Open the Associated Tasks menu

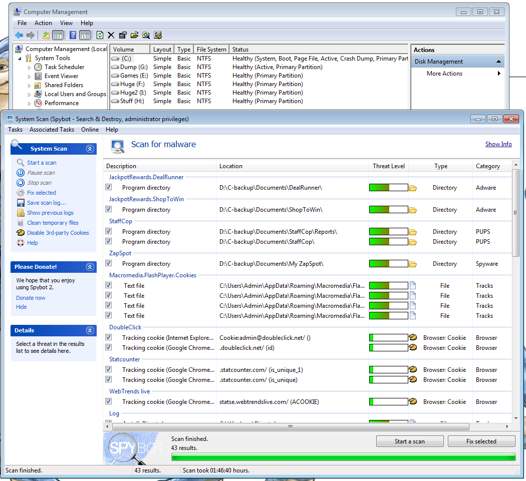tap(52, 130)
